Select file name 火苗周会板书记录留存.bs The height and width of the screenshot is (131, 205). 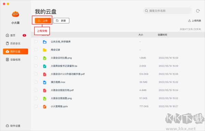64,66
